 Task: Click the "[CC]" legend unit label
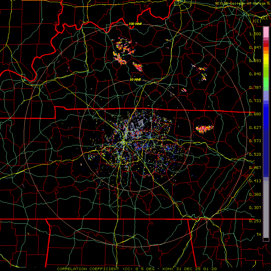(257, 21)
